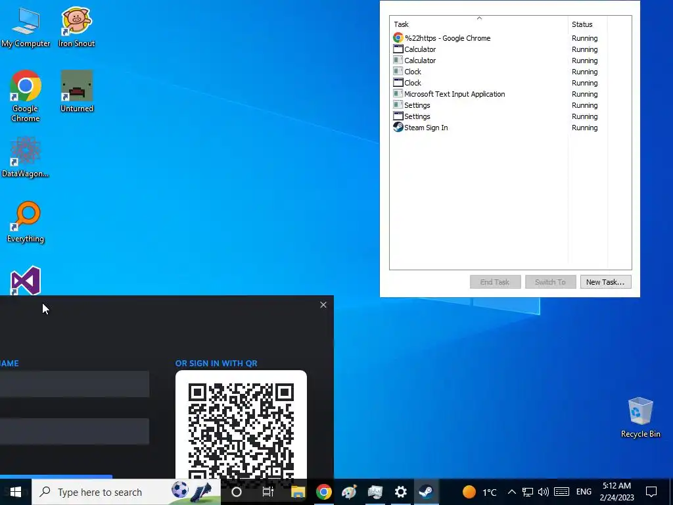Open Google Chrome desktop shortcut

pyautogui.click(x=26, y=95)
